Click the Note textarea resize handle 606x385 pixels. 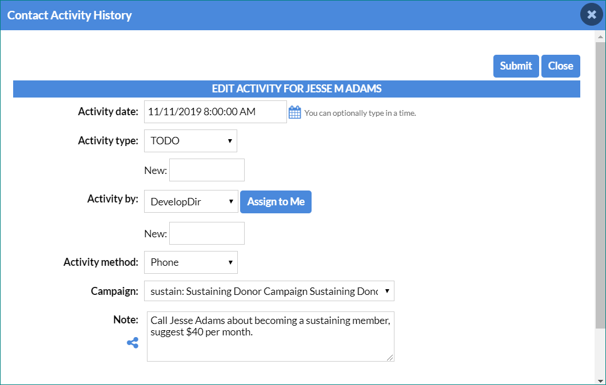(390, 358)
